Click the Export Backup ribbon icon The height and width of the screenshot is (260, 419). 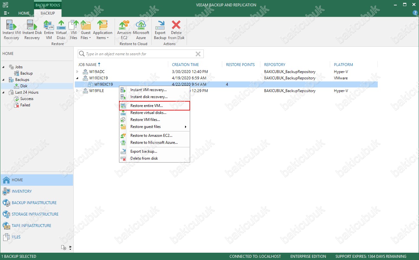(160, 30)
